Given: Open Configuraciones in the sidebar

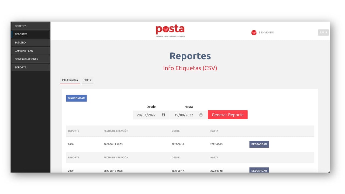Looking at the screenshot, I should click(30, 59).
